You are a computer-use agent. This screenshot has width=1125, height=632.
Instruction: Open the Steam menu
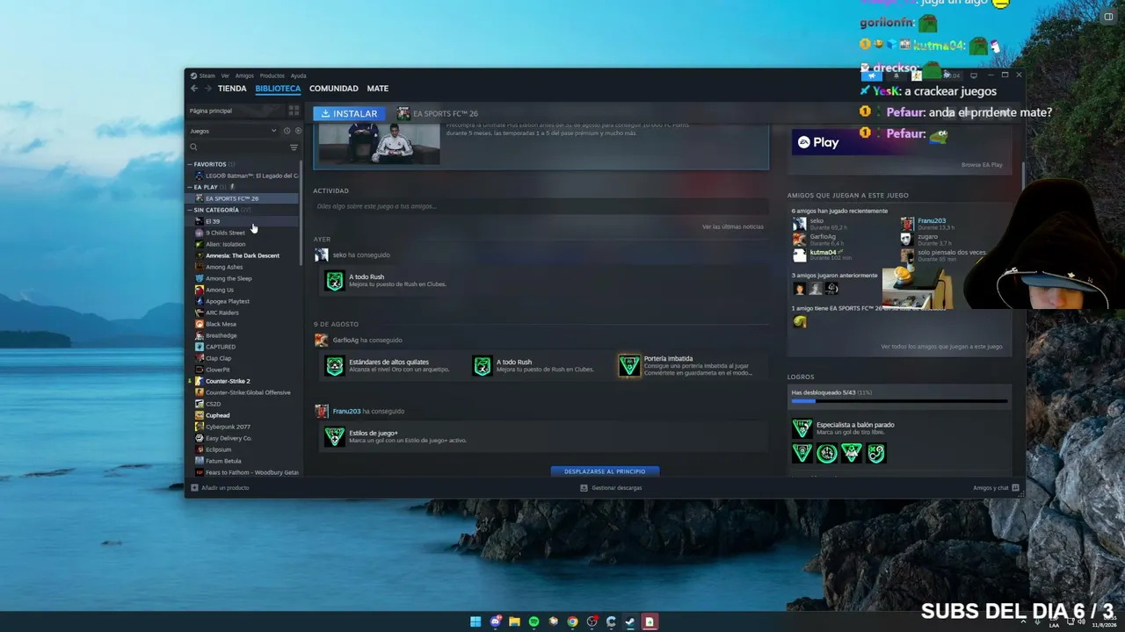[207, 75]
